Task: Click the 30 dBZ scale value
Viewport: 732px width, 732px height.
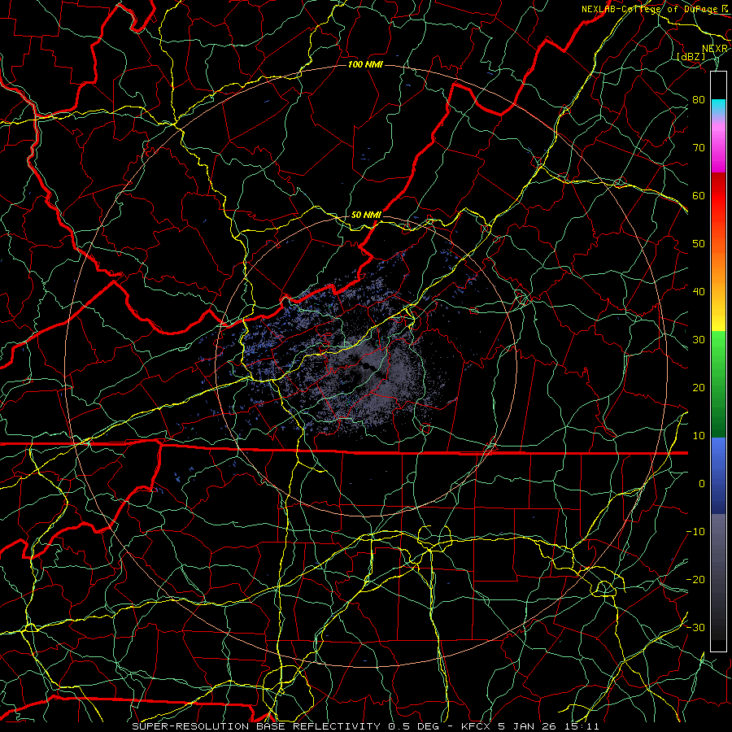Action: click(699, 340)
